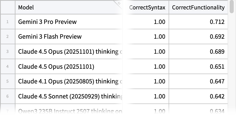
Task: Click the resize grip in Model header
Action: (x=119, y=3)
